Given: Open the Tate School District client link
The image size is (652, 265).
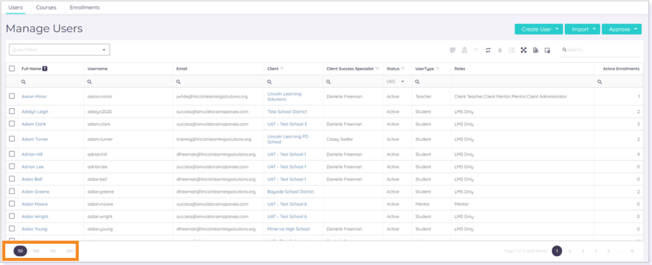Looking at the screenshot, I should coord(287,112).
